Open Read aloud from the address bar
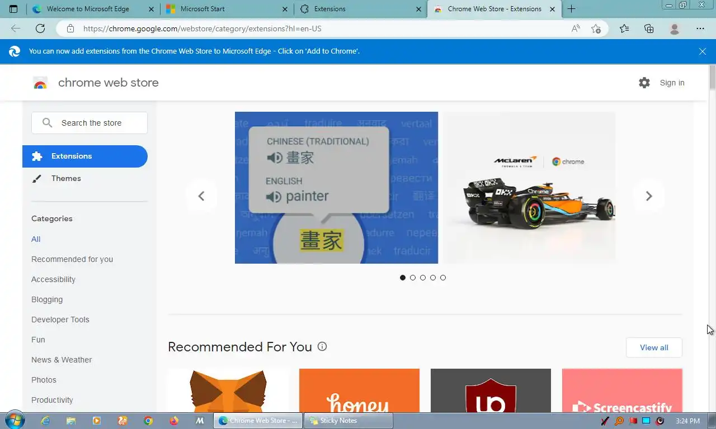Viewport: 716px width, 429px height. point(576,28)
